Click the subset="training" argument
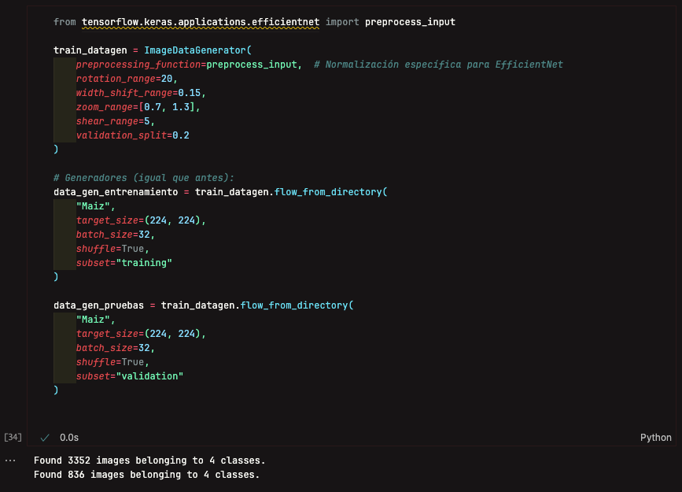Image resolution: width=682 pixels, height=492 pixels. point(124,263)
